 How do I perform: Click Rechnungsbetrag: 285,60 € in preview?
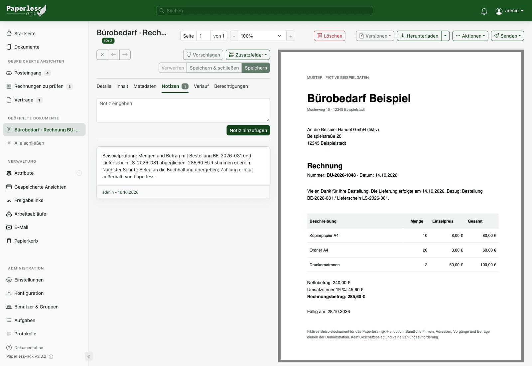336,297
